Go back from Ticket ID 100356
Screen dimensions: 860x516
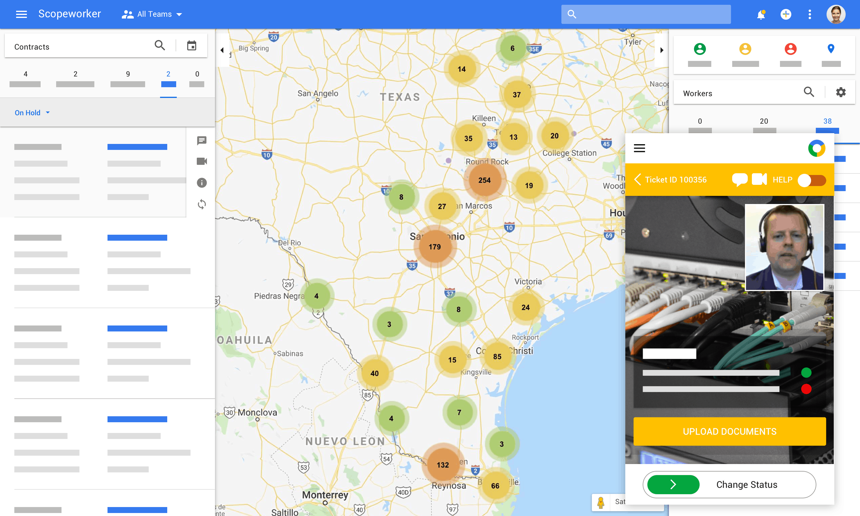click(638, 180)
